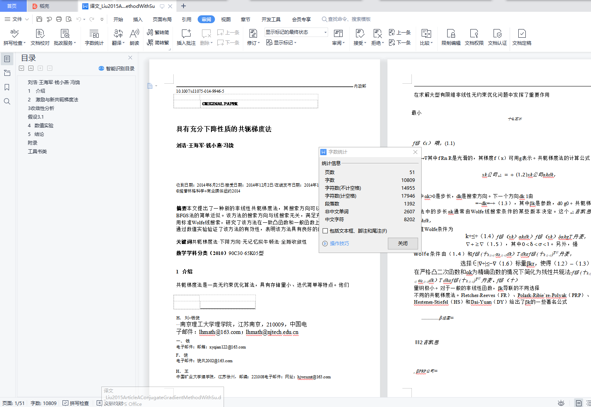Open the 显示标记的最终状态 combo box
The width and height of the screenshot is (591, 407).
point(296,32)
